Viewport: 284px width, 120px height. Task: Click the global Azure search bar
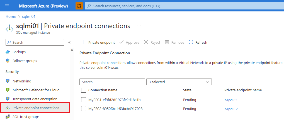(184, 6)
